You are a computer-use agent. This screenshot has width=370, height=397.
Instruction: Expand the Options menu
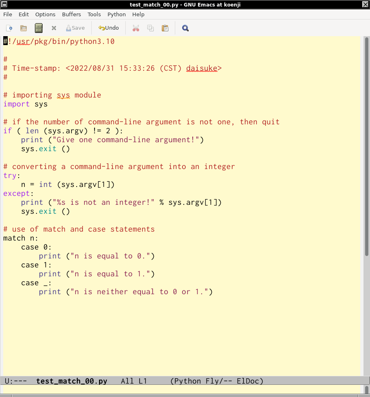click(45, 14)
